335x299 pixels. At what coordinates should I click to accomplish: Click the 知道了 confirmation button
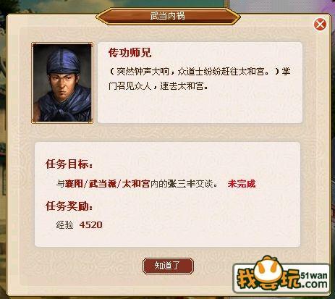pos(168,266)
